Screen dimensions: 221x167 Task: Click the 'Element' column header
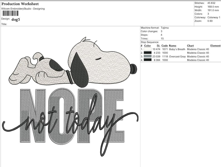coord(215,46)
